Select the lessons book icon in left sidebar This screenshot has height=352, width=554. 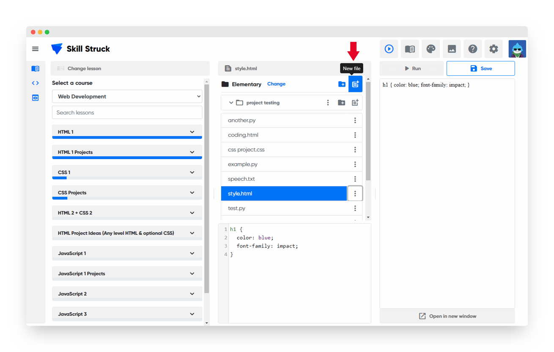pyautogui.click(x=36, y=69)
